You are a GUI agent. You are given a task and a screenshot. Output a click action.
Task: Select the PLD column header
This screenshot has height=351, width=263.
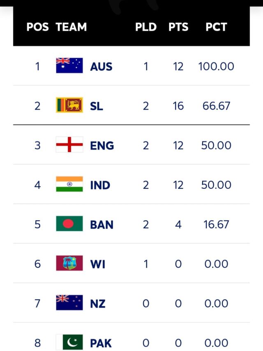coord(146,27)
